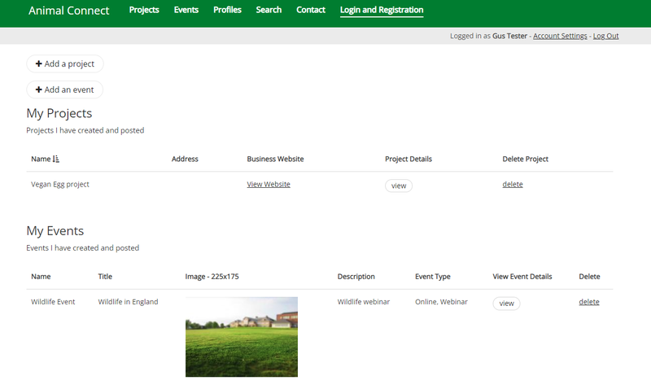Go to the Events navigation tab
The width and height of the screenshot is (651, 389).
pos(186,11)
